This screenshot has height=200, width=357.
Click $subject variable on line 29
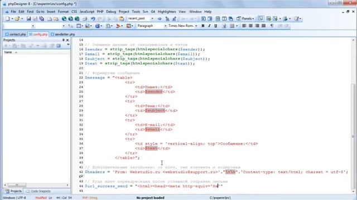point(155,111)
